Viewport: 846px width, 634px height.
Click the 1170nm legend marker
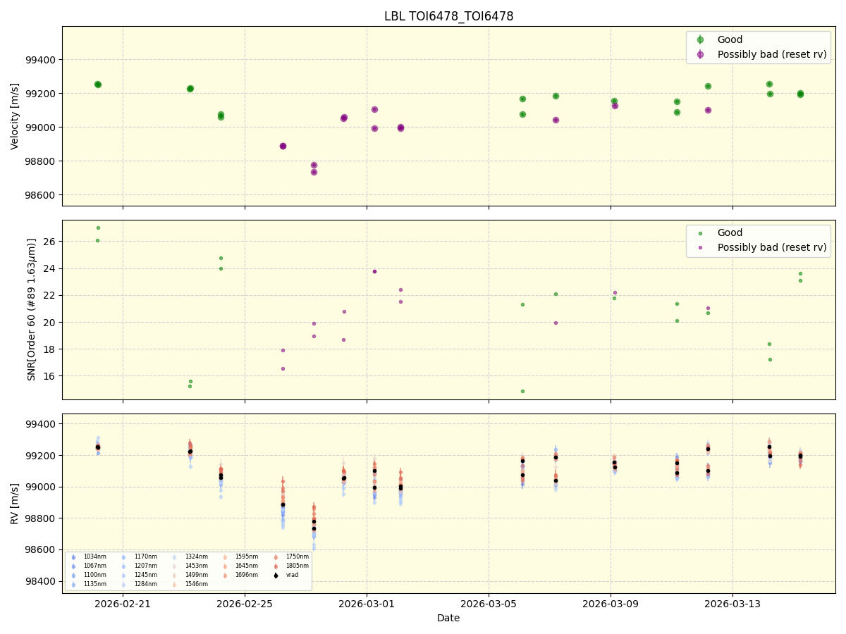point(123,557)
